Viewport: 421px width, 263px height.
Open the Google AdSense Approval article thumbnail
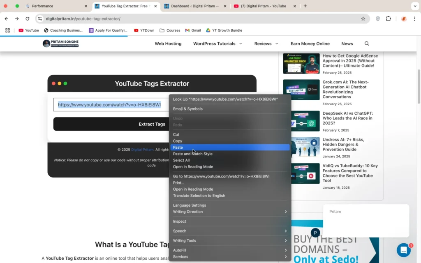(301, 63)
